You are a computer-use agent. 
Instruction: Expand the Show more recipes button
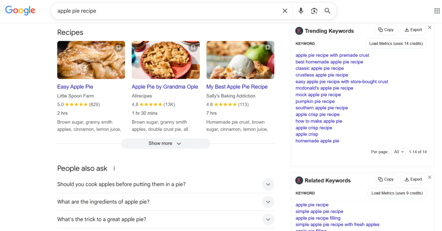click(x=165, y=143)
